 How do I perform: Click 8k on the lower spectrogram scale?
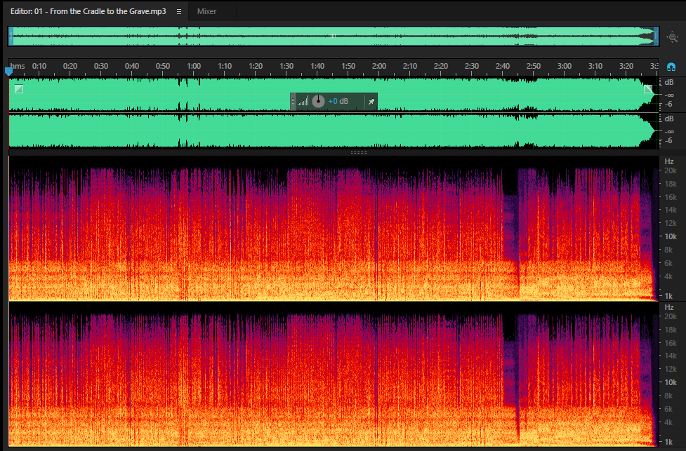[x=668, y=396]
